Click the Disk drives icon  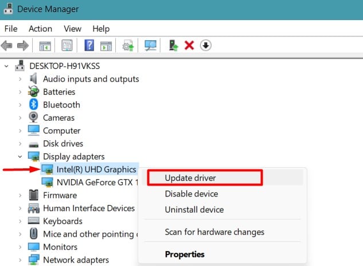point(34,145)
